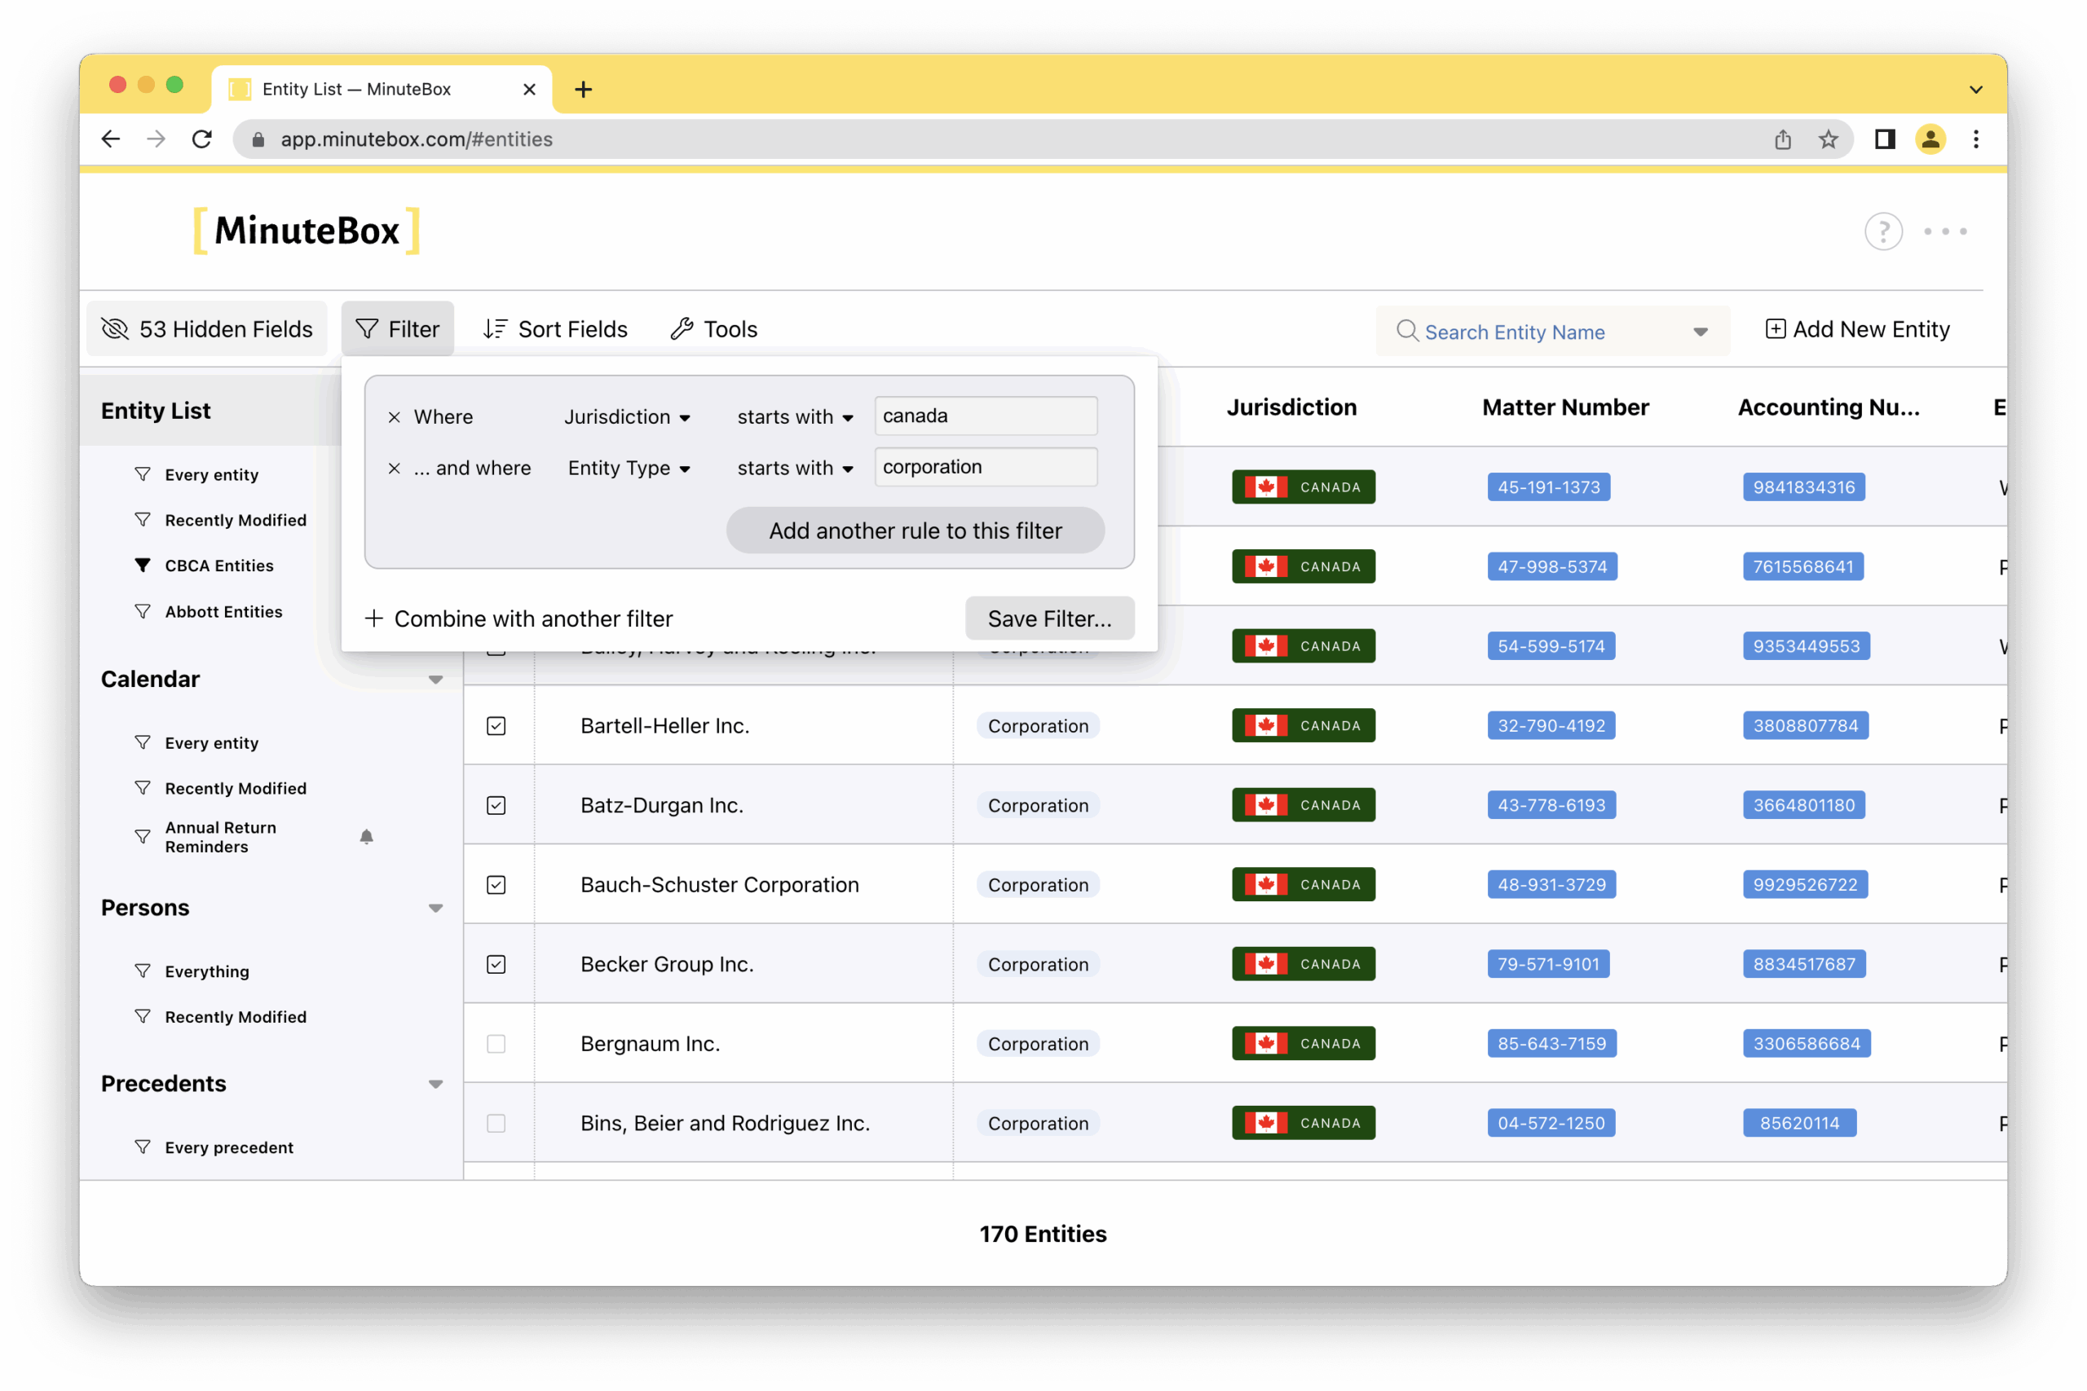Viewport: 2087px width, 1391px height.
Task: Open the Jurisdiction field dropdown
Action: pos(628,417)
